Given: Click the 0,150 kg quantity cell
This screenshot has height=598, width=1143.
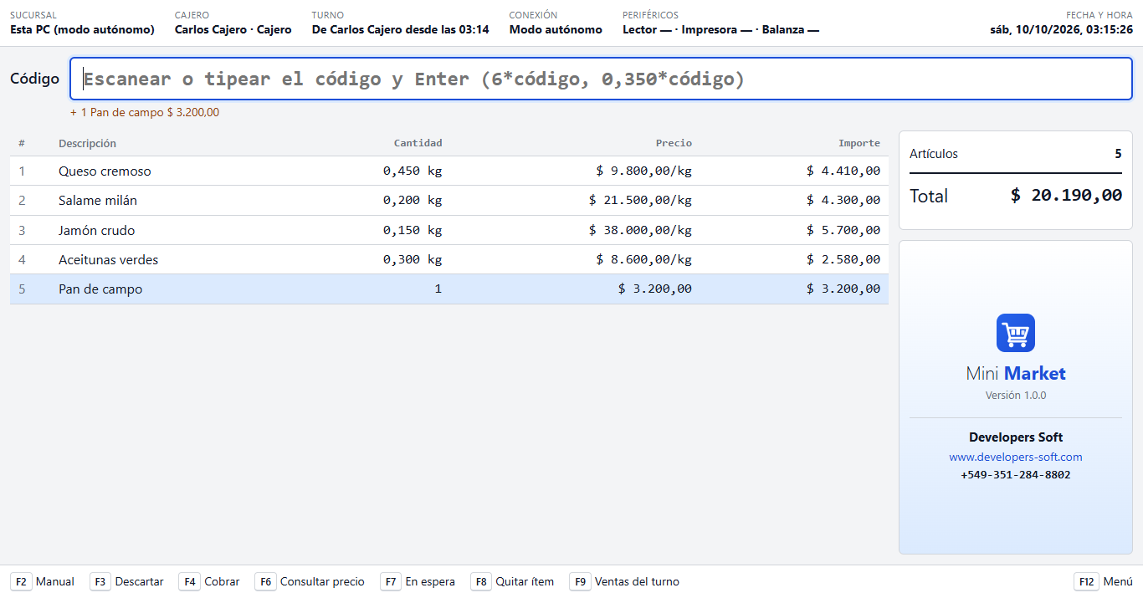Looking at the screenshot, I should [x=413, y=230].
